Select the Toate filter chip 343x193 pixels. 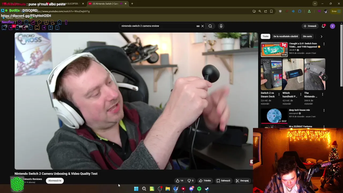pos(266,36)
